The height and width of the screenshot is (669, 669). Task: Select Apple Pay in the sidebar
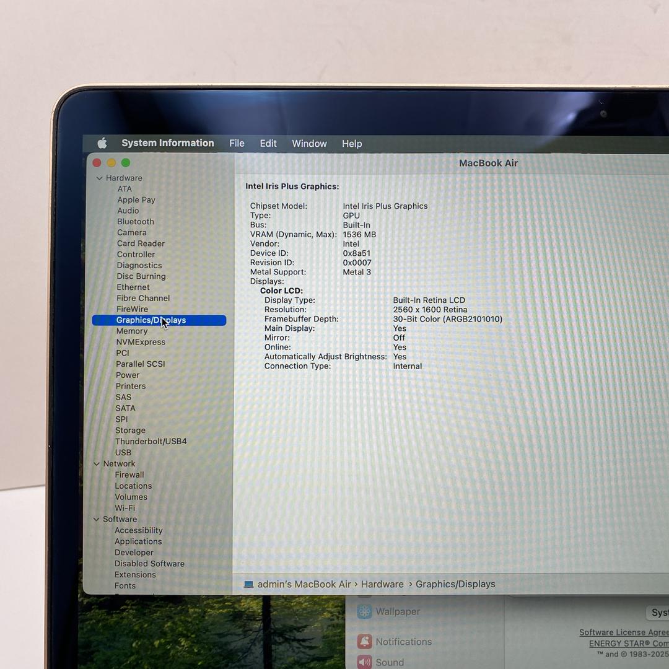tap(136, 199)
